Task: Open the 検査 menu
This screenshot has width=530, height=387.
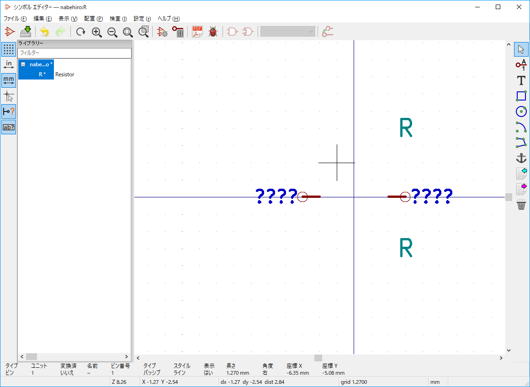Action: [118, 19]
